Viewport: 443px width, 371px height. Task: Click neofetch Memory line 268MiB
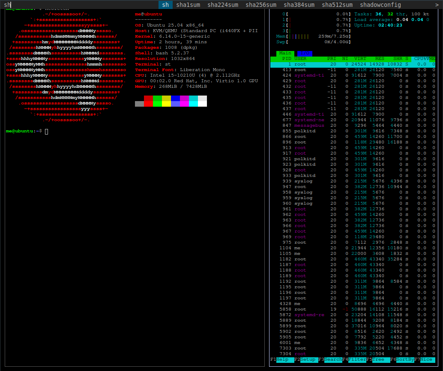[171, 87]
